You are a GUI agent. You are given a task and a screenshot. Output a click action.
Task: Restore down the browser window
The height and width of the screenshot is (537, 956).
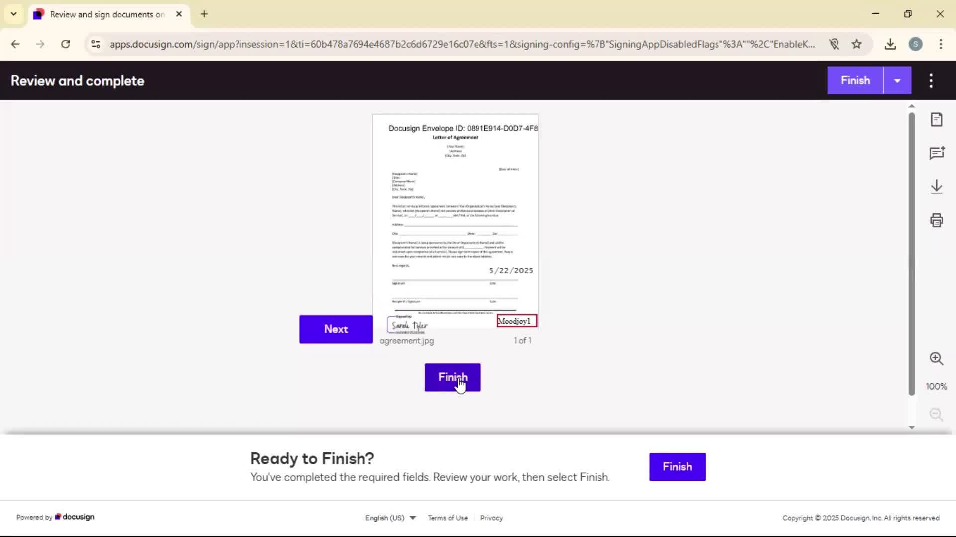click(x=908, y=14)
